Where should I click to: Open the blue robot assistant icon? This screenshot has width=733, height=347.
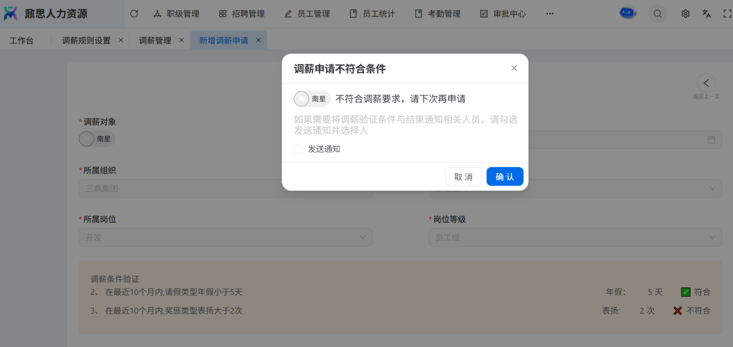[x=628, y=13]
